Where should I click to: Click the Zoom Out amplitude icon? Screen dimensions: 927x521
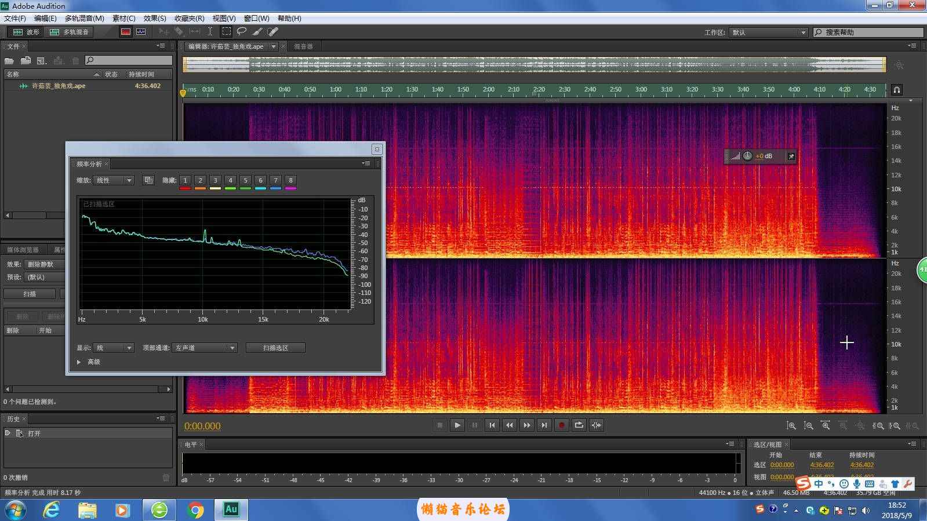[808, 426]
